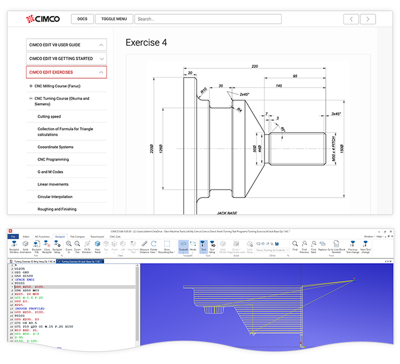Open the Cutting speed page

pyautogui.click(x=49, y=117)
